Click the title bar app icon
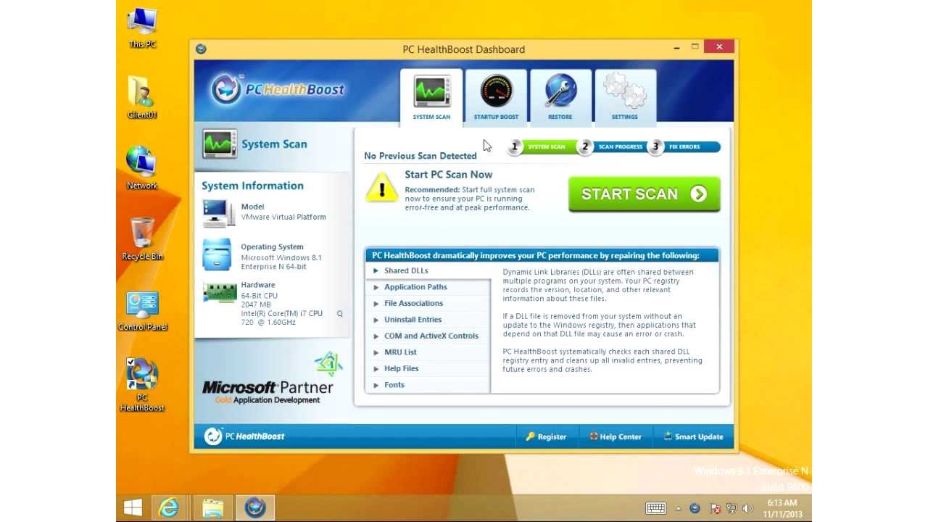Viewport: 928px width, 522px height. click(x=201, y=49)
